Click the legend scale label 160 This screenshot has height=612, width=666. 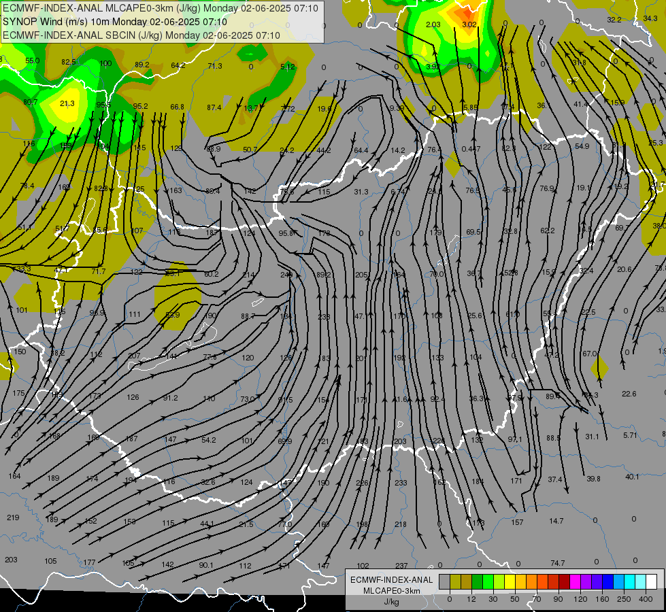602,599
